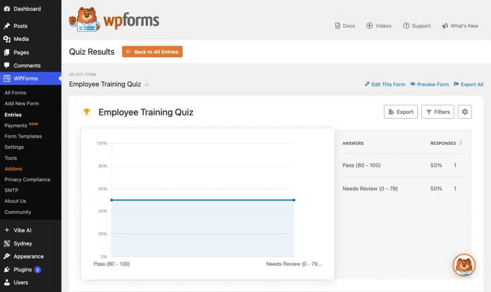Click the Comments bubble icon
The width and height of the screenshot is (491, 292).
(7, 65)
